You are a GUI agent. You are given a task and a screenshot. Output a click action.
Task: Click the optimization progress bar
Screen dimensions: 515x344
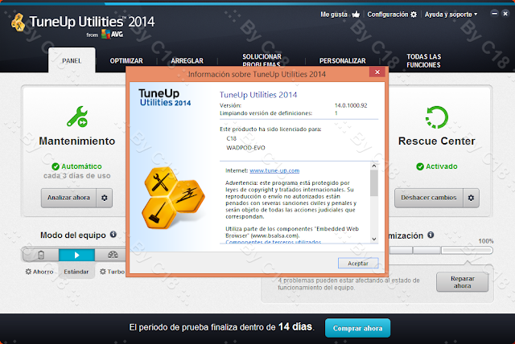coord(440,251)
